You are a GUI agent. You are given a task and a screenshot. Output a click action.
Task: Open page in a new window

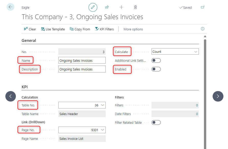(202, 8)
